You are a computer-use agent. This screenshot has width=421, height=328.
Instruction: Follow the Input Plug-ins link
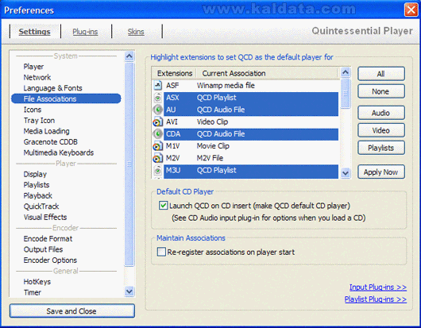tap(378, 287)
